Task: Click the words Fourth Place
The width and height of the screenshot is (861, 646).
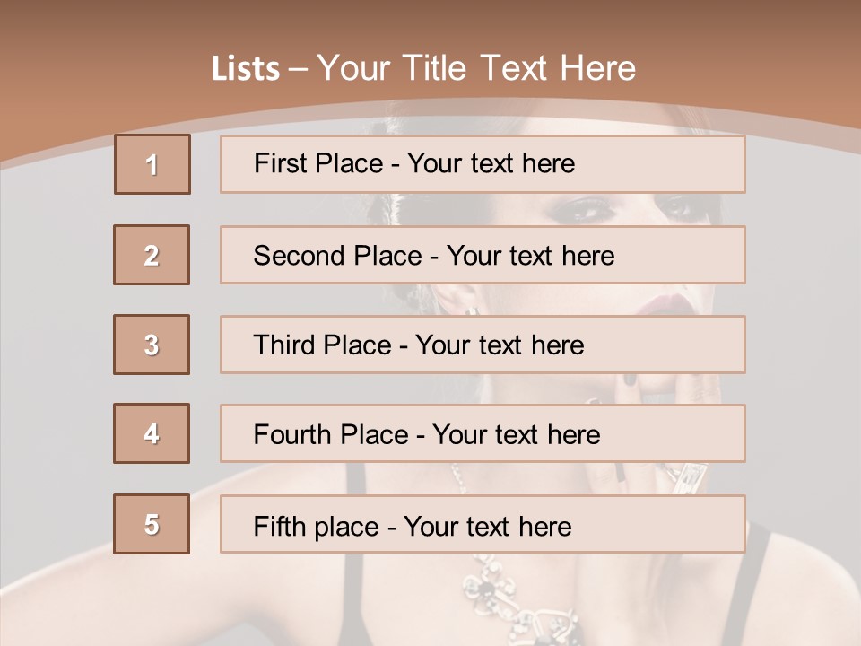Action: [x=331, y=434]
